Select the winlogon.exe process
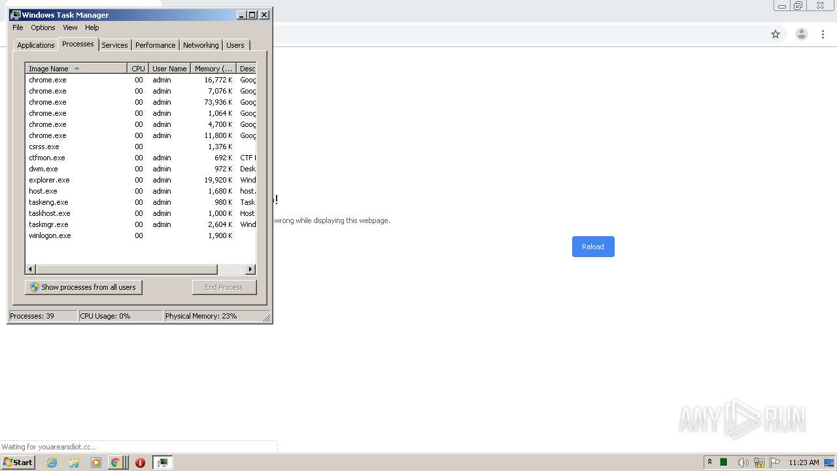Viewport: 837px width, 471px height. pyautogui.click(x=141, y=235)
